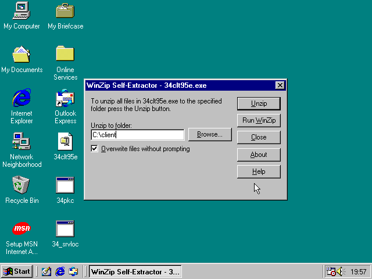Click the Show Desktop quick launch icon
372x279 pixels.
click(46, 271)
